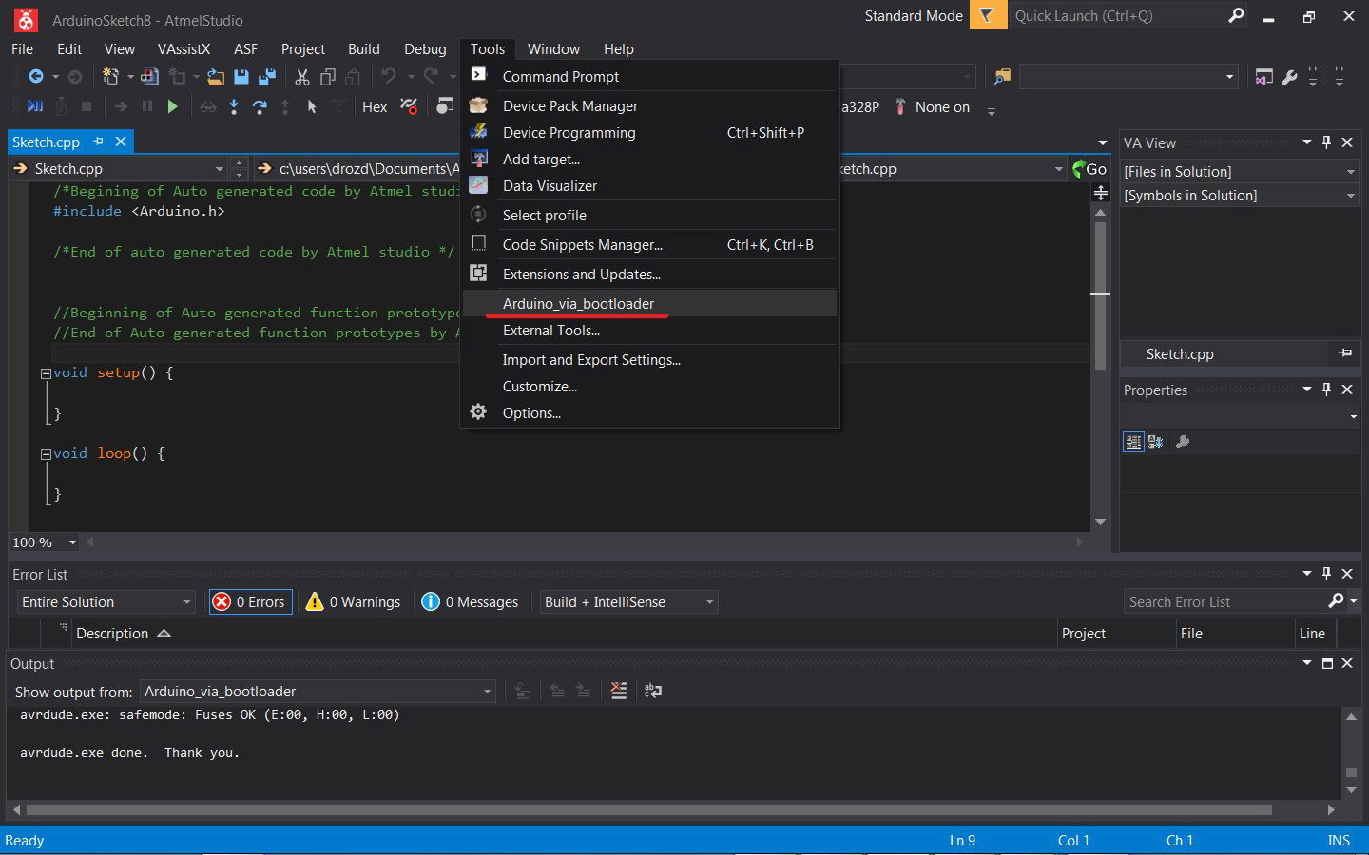Click the Navigate Backward arrow icon

[36, 77]
